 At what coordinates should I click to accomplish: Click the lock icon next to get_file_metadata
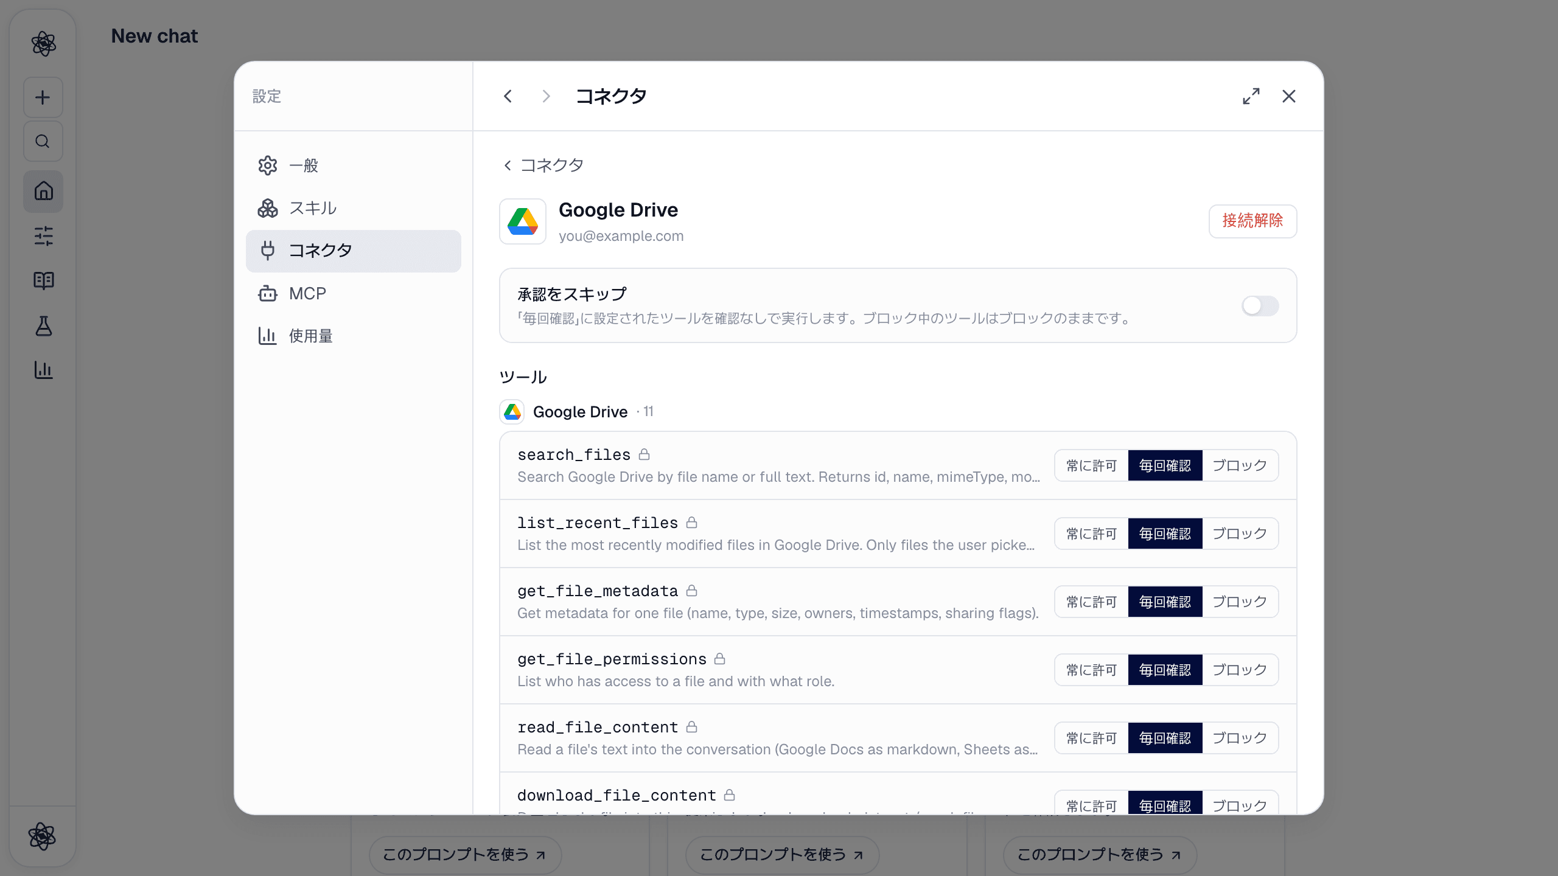click(691, 591)
